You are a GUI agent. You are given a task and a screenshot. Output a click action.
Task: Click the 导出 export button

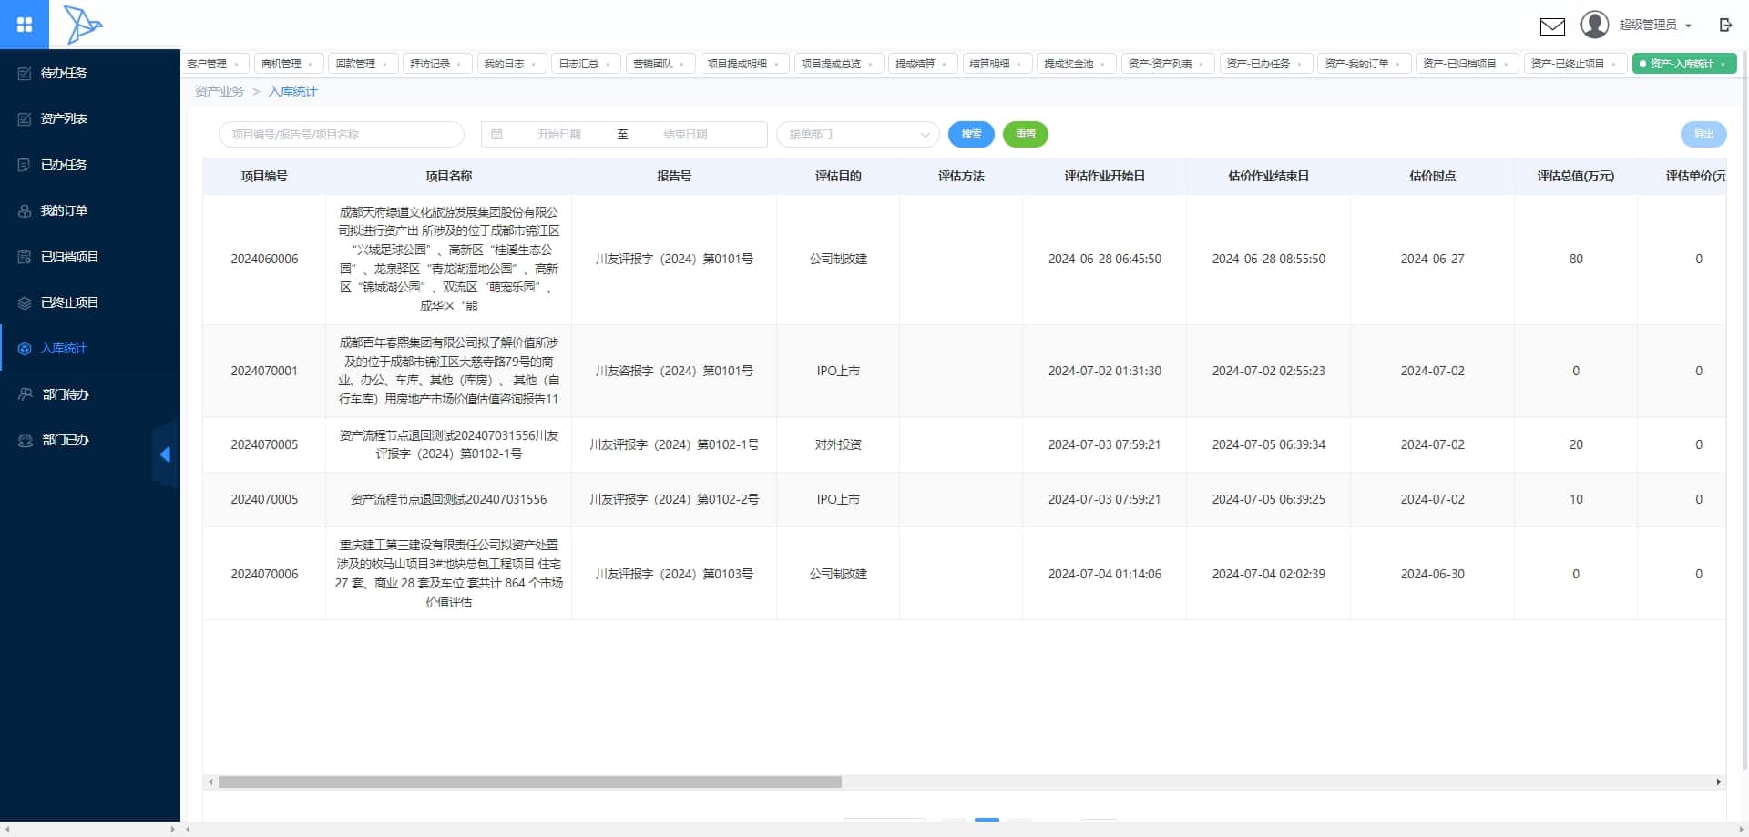pyautogui.click(x=1703, y=134)
